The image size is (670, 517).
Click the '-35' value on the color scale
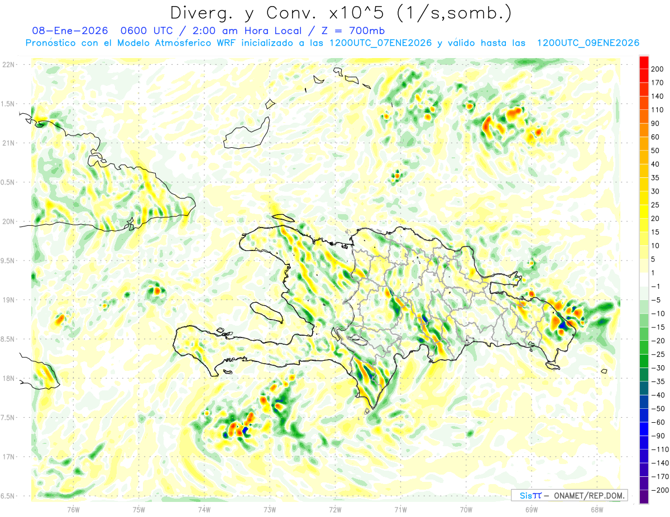click(658, 381)
